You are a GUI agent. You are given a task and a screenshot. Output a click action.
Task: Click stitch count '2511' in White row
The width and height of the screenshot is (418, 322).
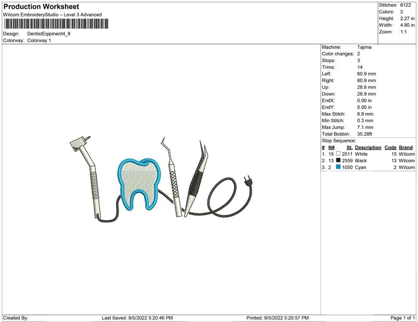[347, 154]
